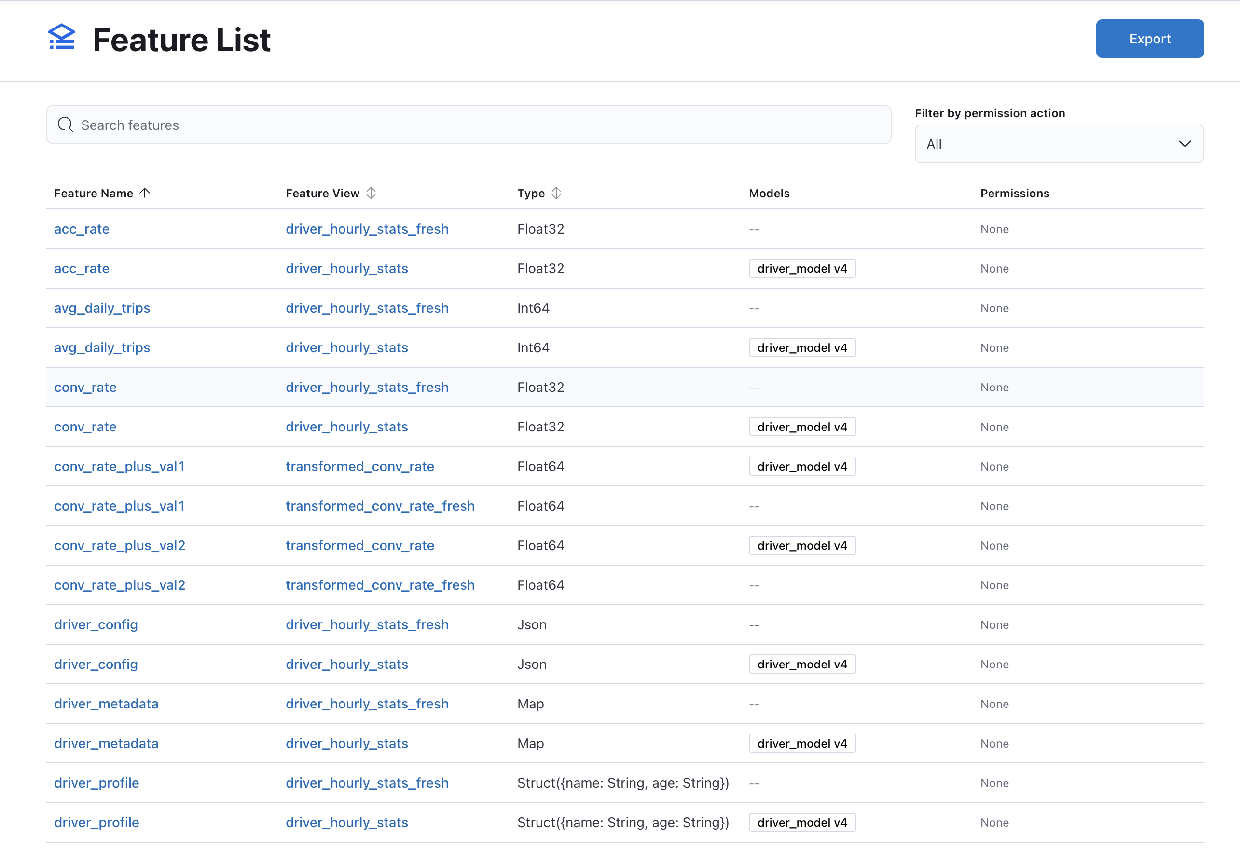
Task: Click Map type in driver_metadata driver_hourly_stats row
Action: [530, 743]
